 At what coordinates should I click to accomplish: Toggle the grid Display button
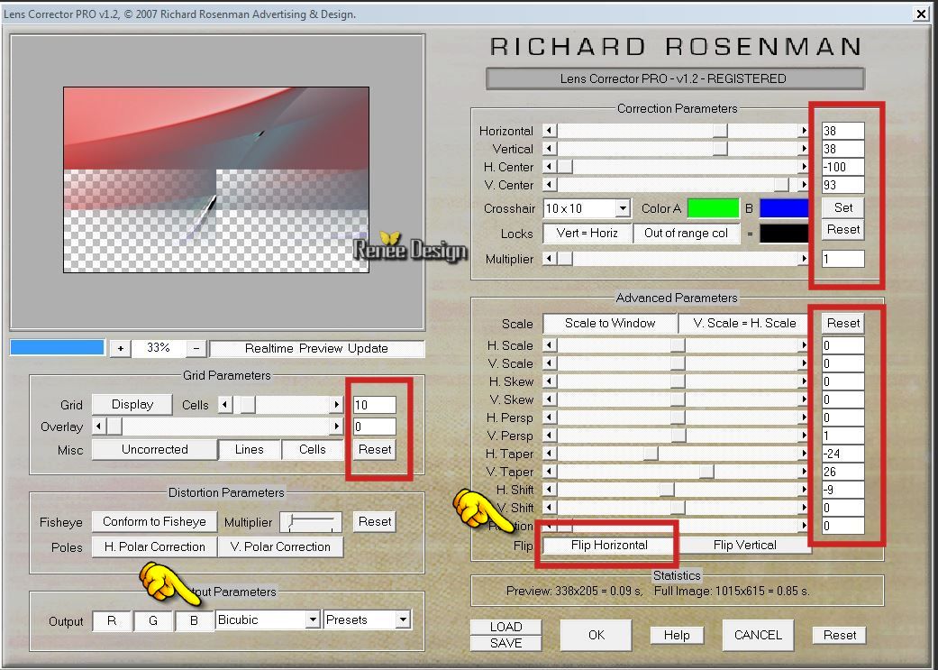tap(132, 405)
